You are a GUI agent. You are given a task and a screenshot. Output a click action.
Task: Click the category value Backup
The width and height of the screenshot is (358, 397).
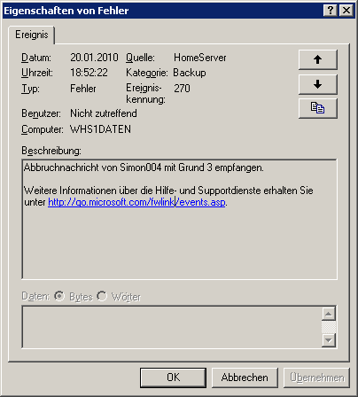[x=190, y=73]
